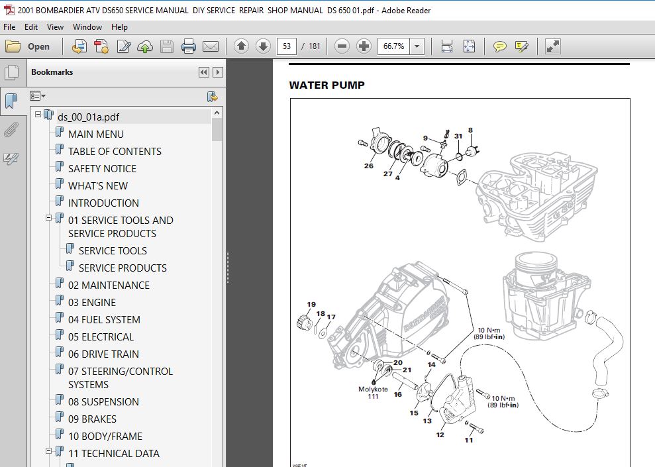This screenshot has width=655, height=467.
Task: Open the Edit menu
Action: coord(31,26)
